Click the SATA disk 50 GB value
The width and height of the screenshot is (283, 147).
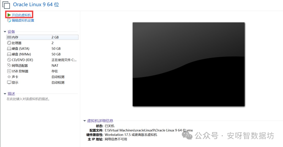click(56, 49)
